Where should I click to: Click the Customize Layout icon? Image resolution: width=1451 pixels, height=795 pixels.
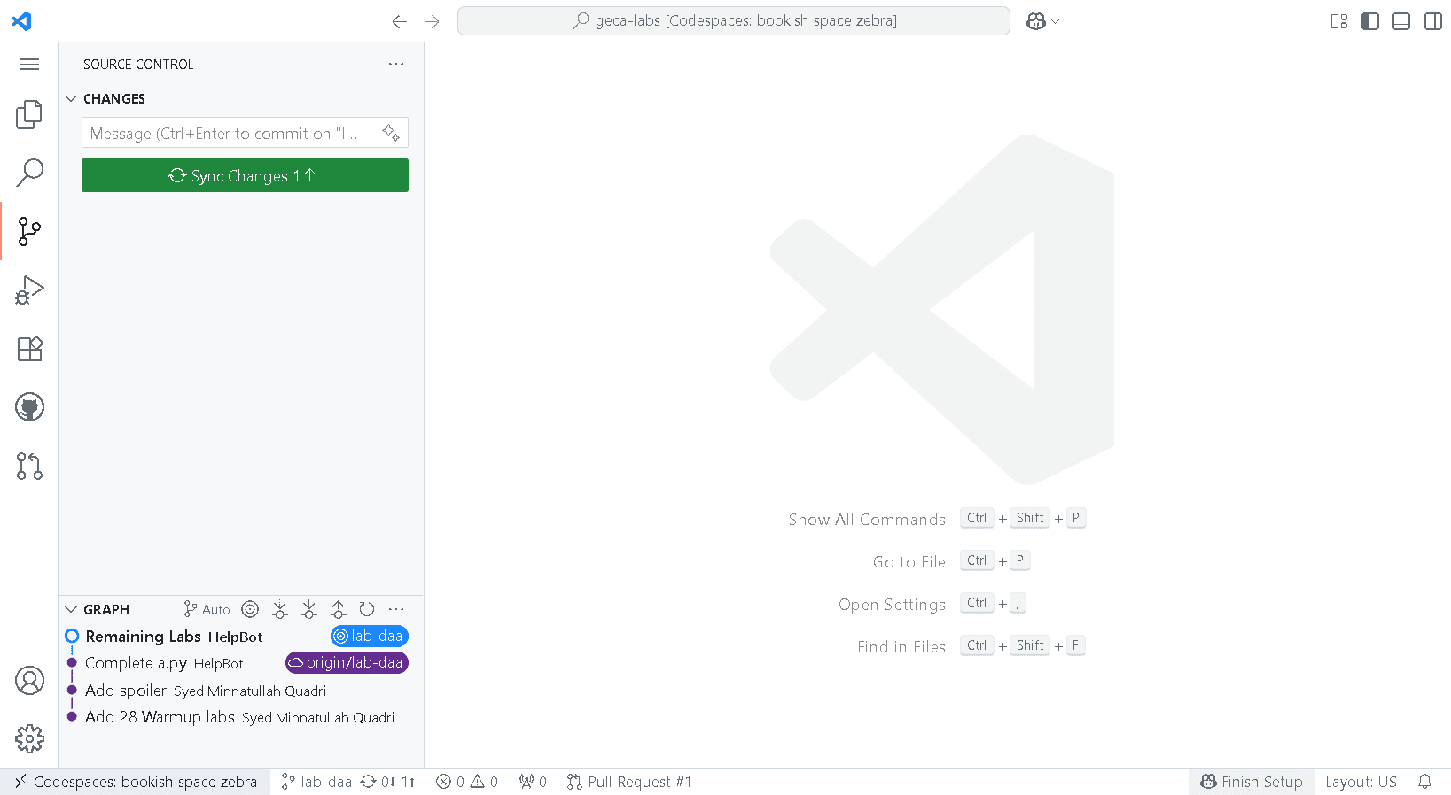(x=1338, y=21)
